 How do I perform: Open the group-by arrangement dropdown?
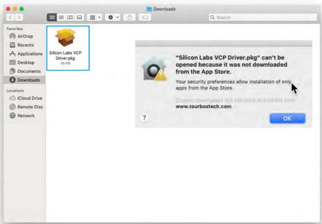(94, 17)
